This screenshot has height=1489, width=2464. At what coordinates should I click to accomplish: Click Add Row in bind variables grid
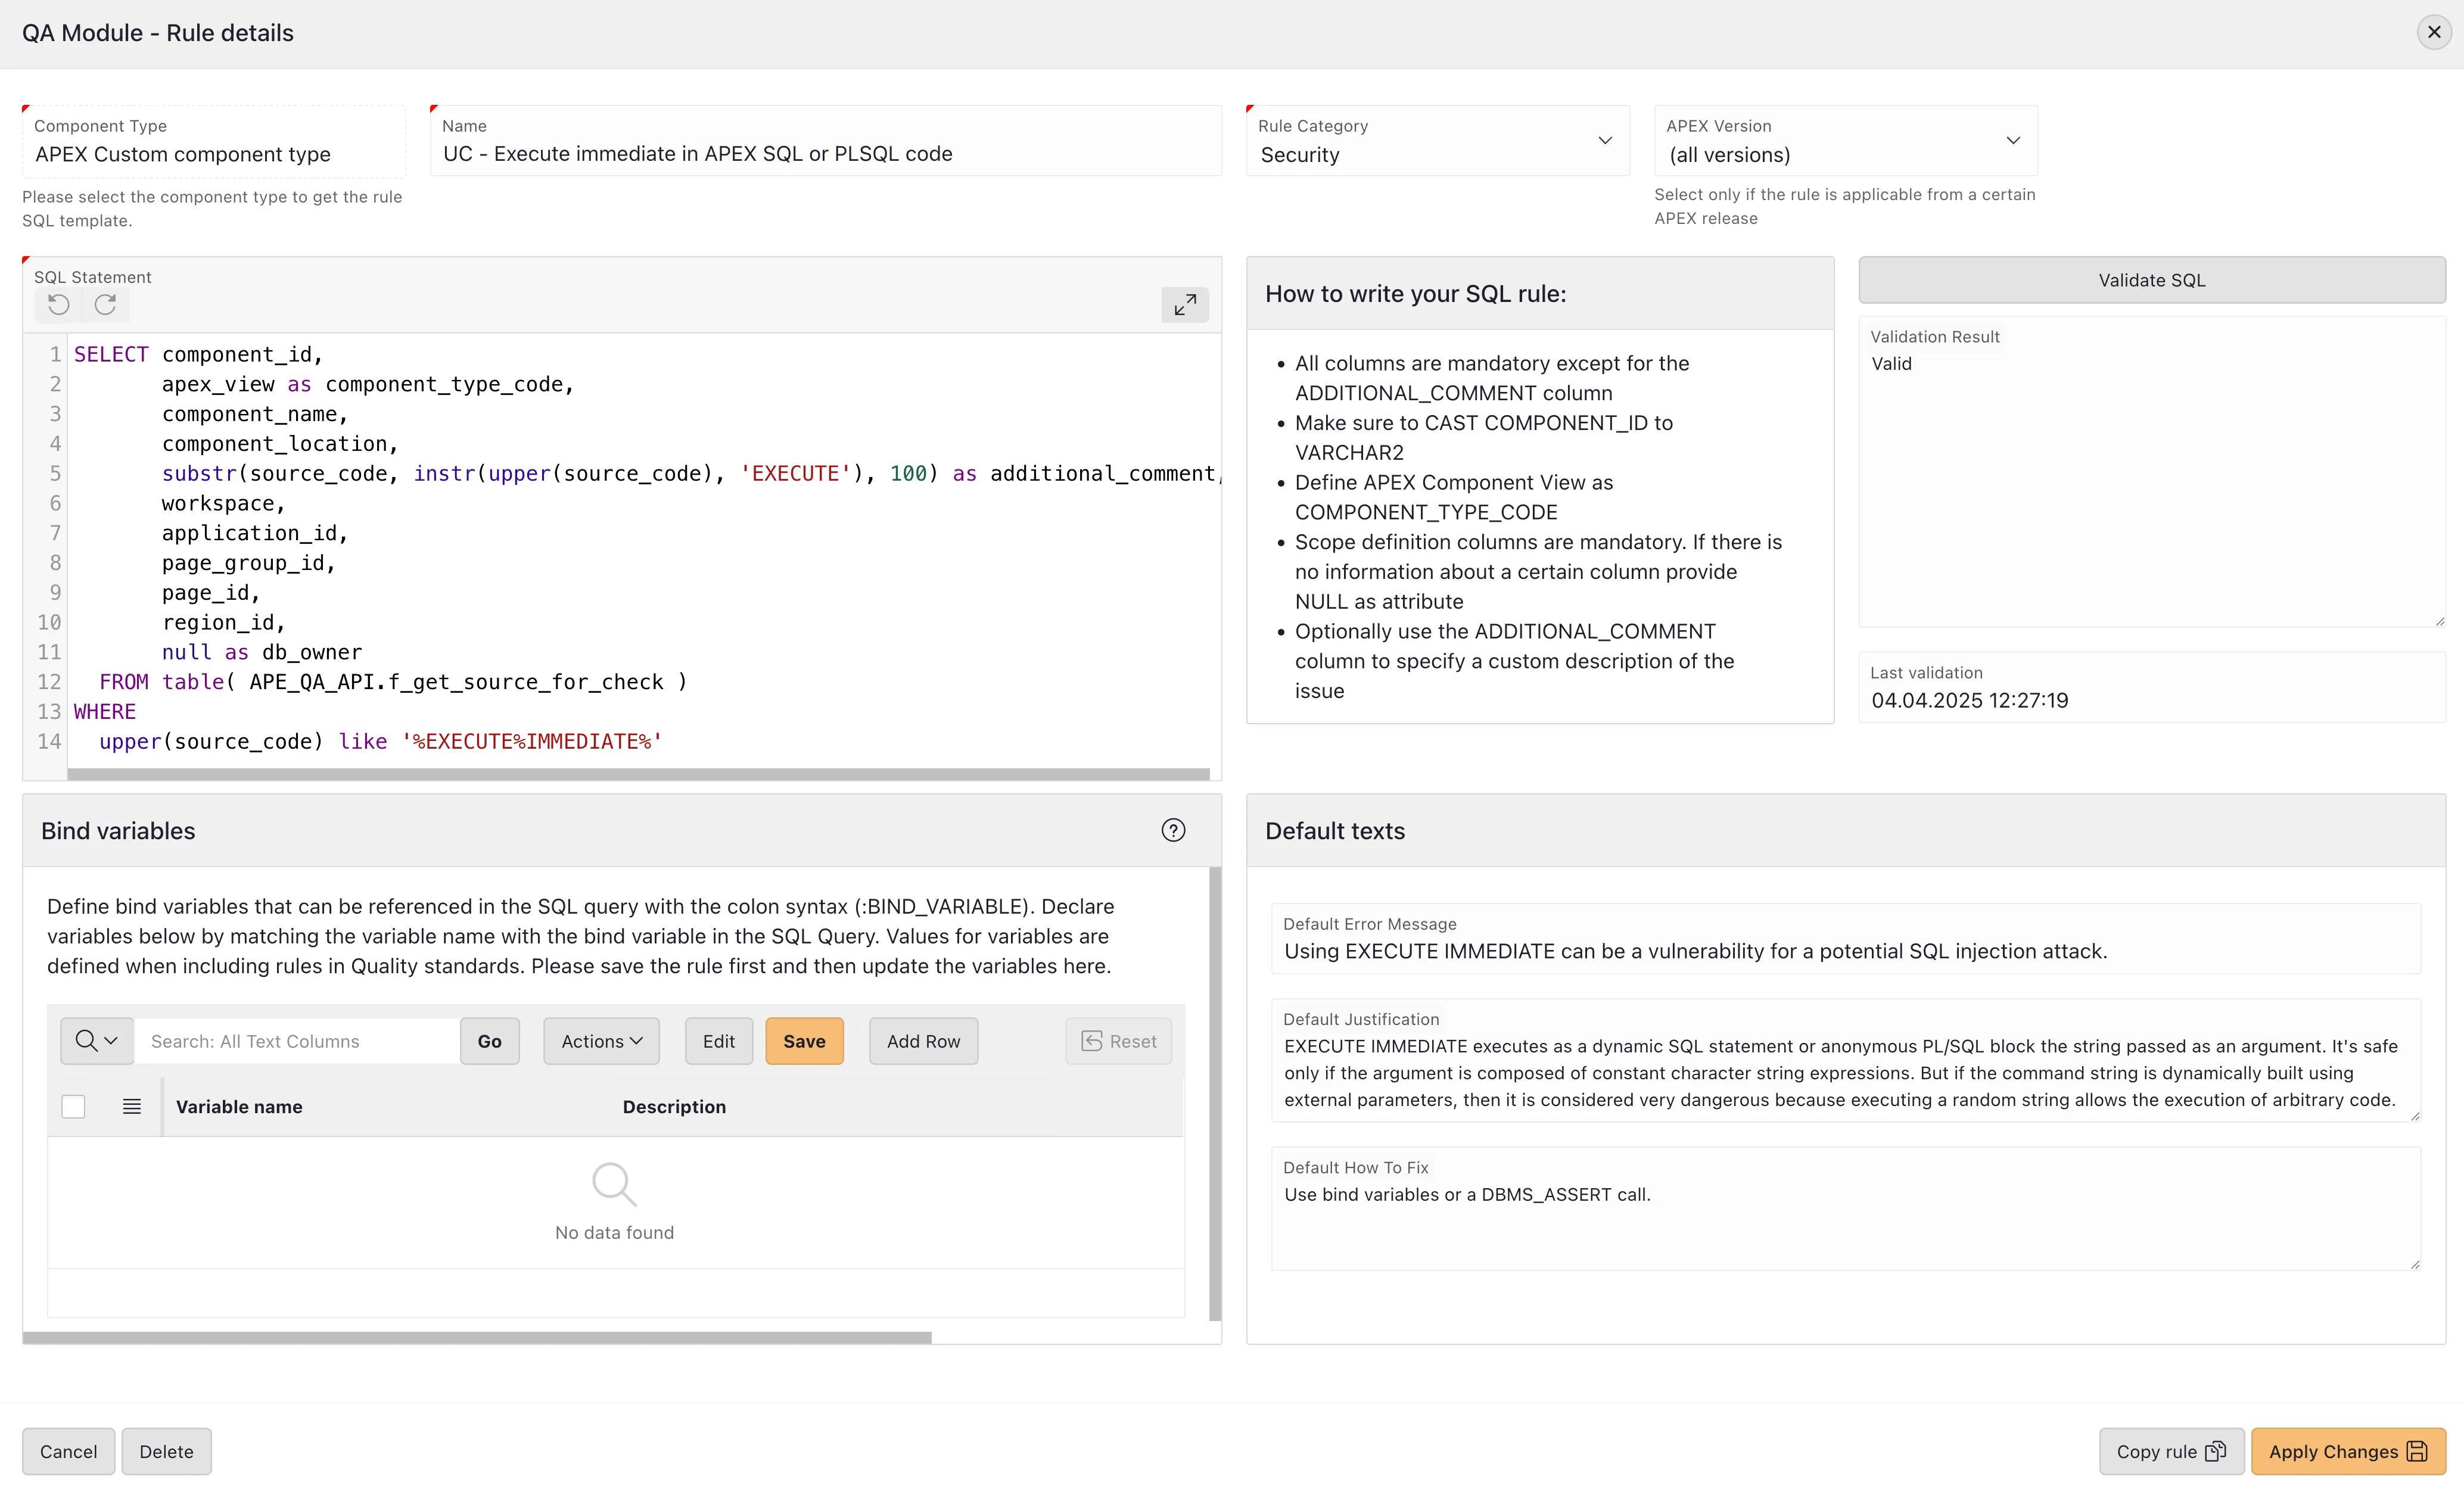pyautogui.click(x=923, y=1041)
